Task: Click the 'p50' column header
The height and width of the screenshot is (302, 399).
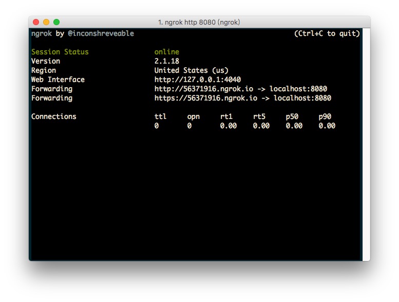Action: [292, 116]
